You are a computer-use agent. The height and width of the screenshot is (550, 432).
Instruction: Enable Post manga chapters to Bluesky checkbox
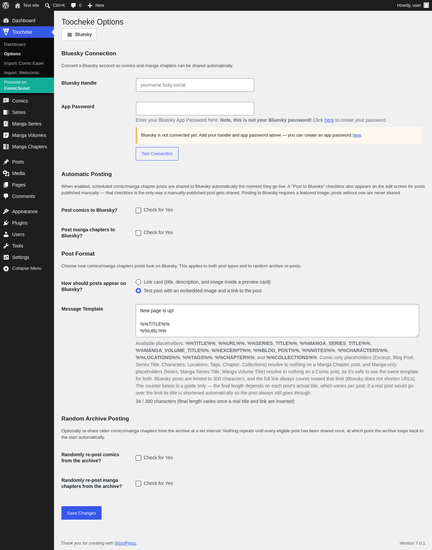click(x=138, y=233)
